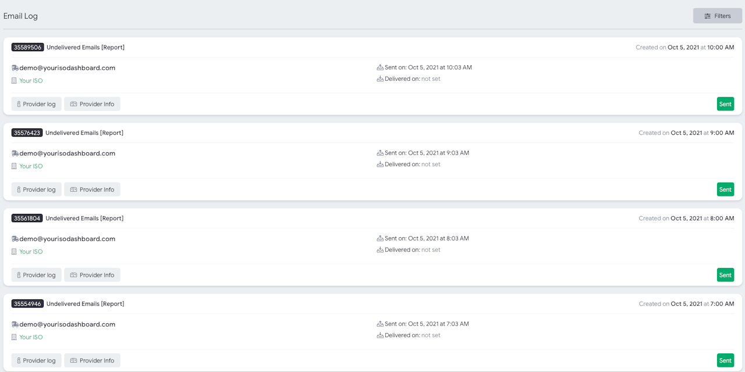Select demo@yourisodashboard.com in entry 35561804

[x=67, y=239]
